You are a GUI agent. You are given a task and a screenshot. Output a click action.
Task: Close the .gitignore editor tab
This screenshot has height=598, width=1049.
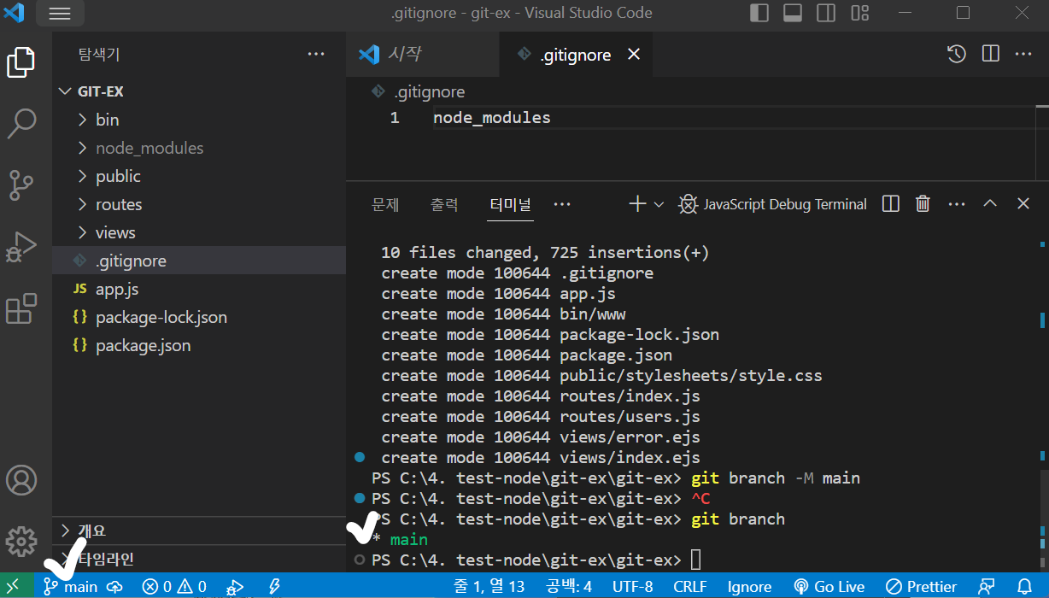pos(634,55)
